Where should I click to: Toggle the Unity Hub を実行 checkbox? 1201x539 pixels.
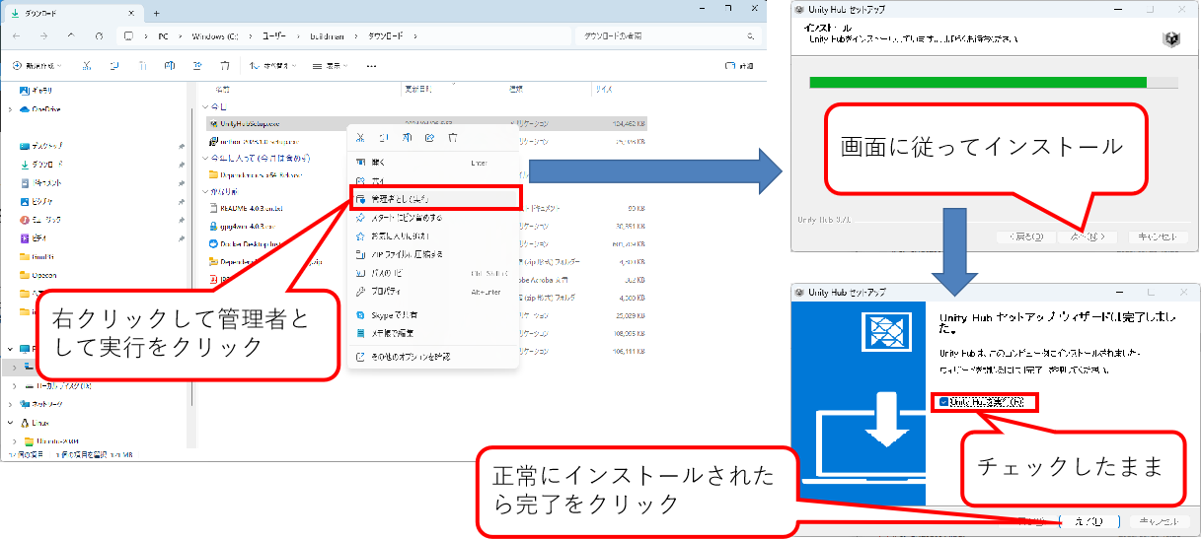tap(944, 402)
